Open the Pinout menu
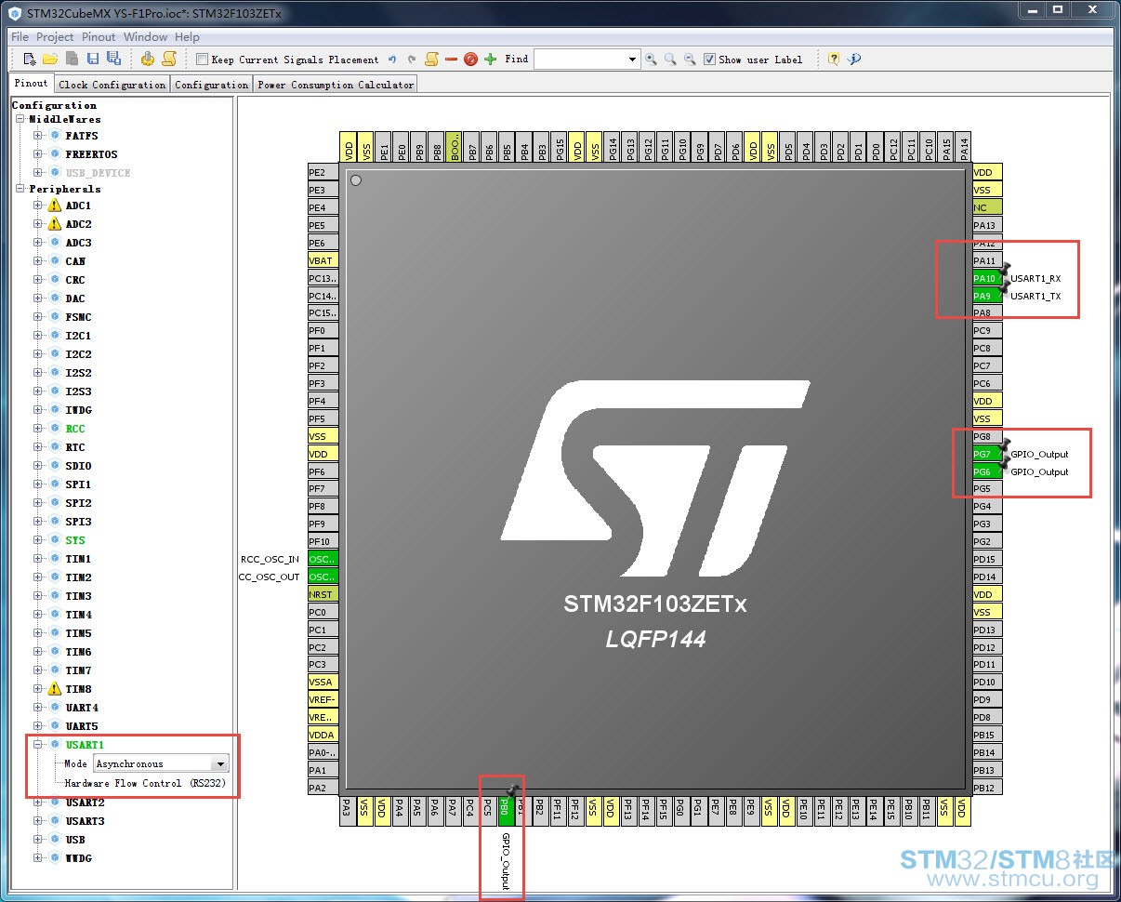 (99, 37)
